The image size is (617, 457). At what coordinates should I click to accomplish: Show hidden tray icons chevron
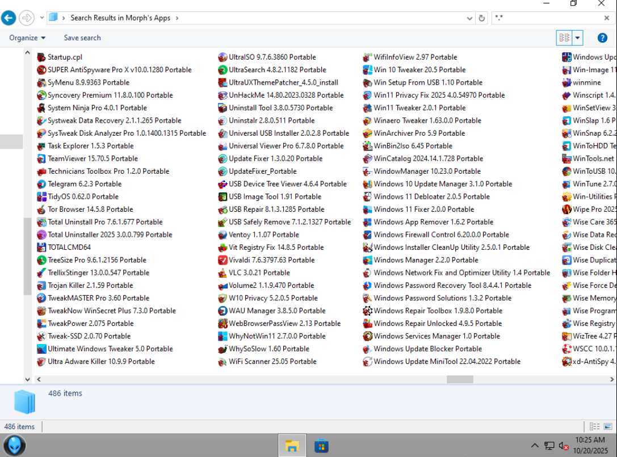[535, 446]
